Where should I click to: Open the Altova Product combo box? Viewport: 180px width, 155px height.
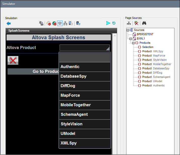click(84, 48)
